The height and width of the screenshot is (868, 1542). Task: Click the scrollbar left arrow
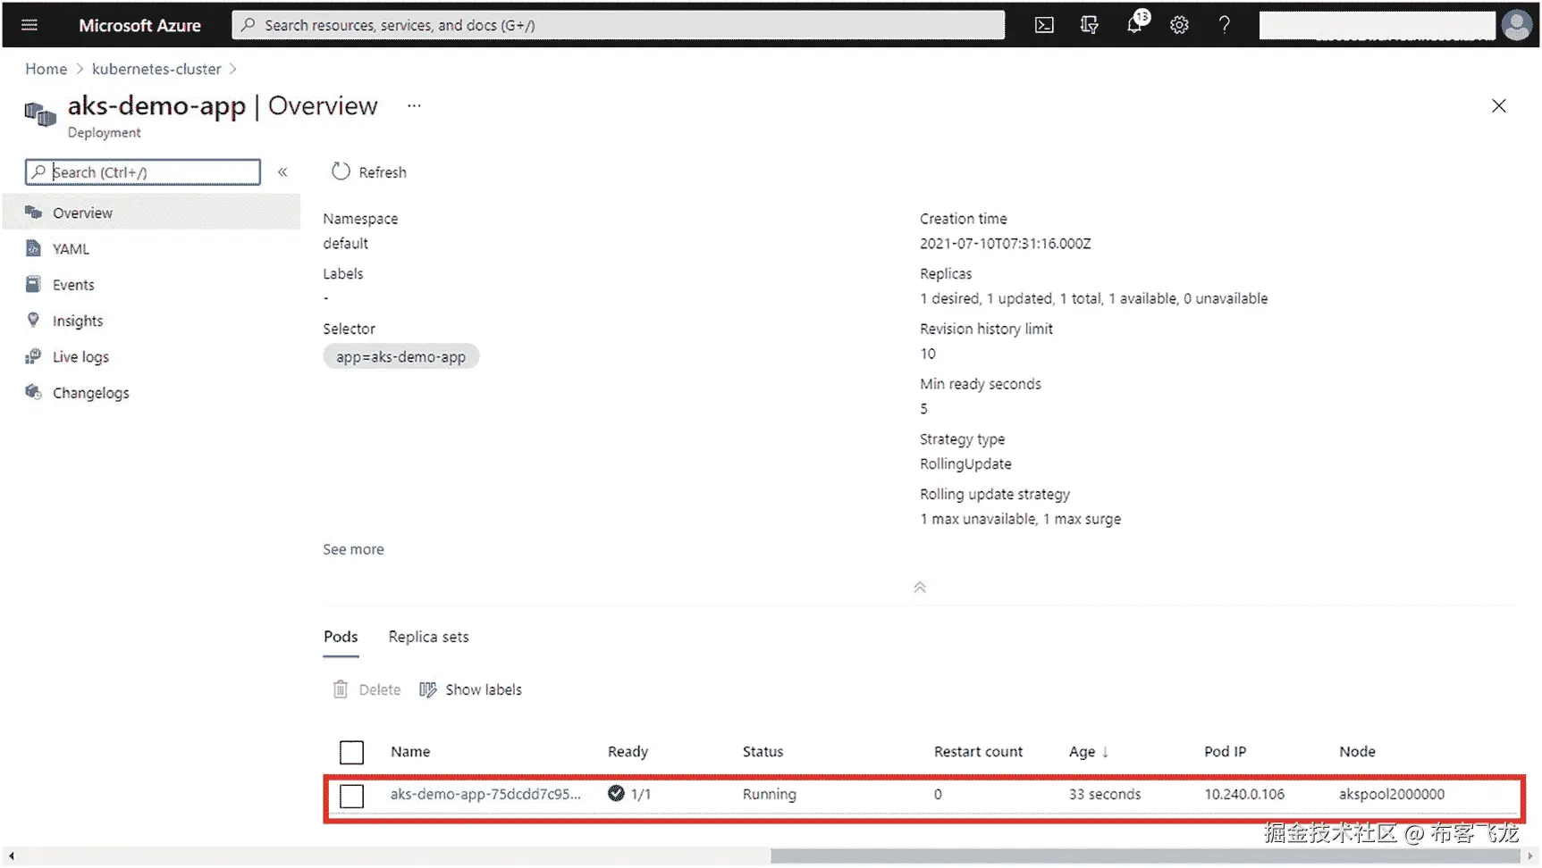pyautogui.click(x=12, y=855)
